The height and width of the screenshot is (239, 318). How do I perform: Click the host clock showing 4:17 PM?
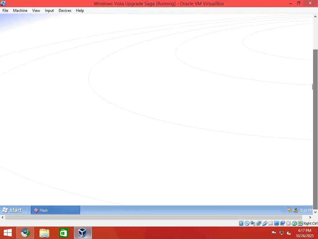[304, 233]
